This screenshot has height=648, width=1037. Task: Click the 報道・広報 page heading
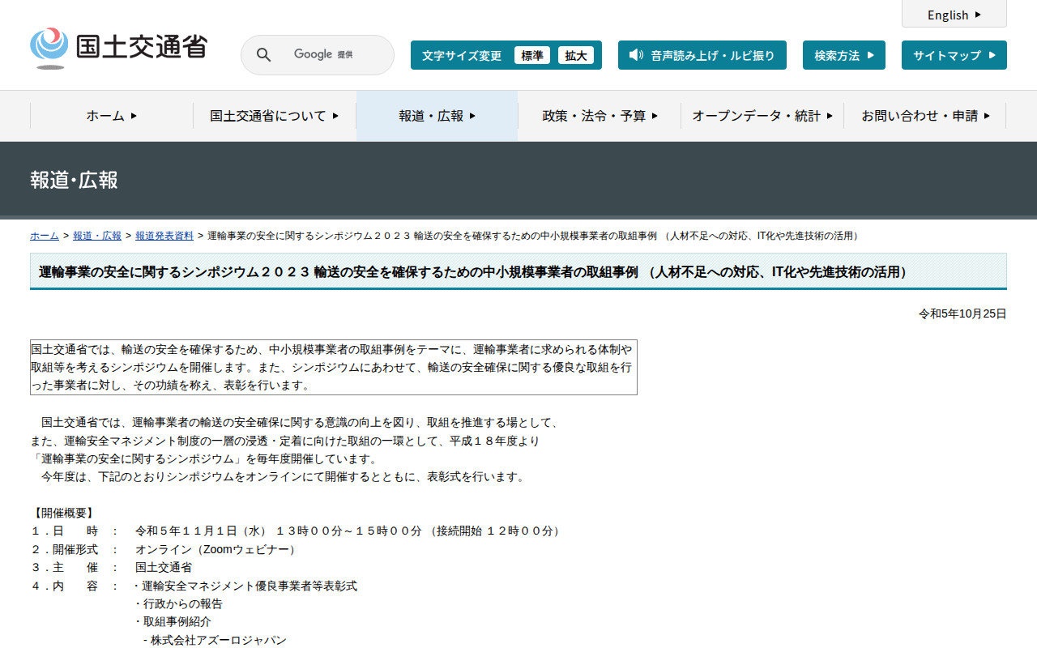74,180
